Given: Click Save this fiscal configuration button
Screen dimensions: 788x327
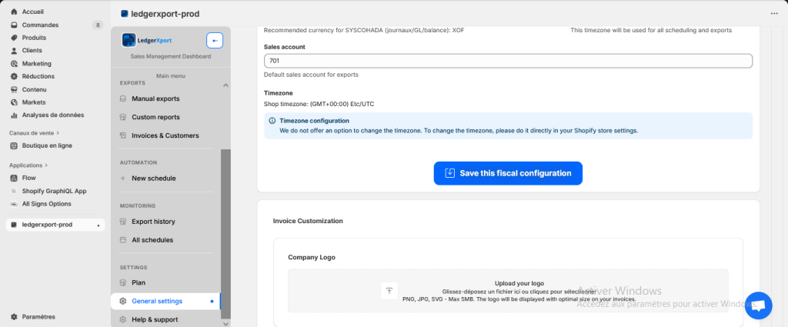Looking at the screenshot, I should [x=507, y=173].
